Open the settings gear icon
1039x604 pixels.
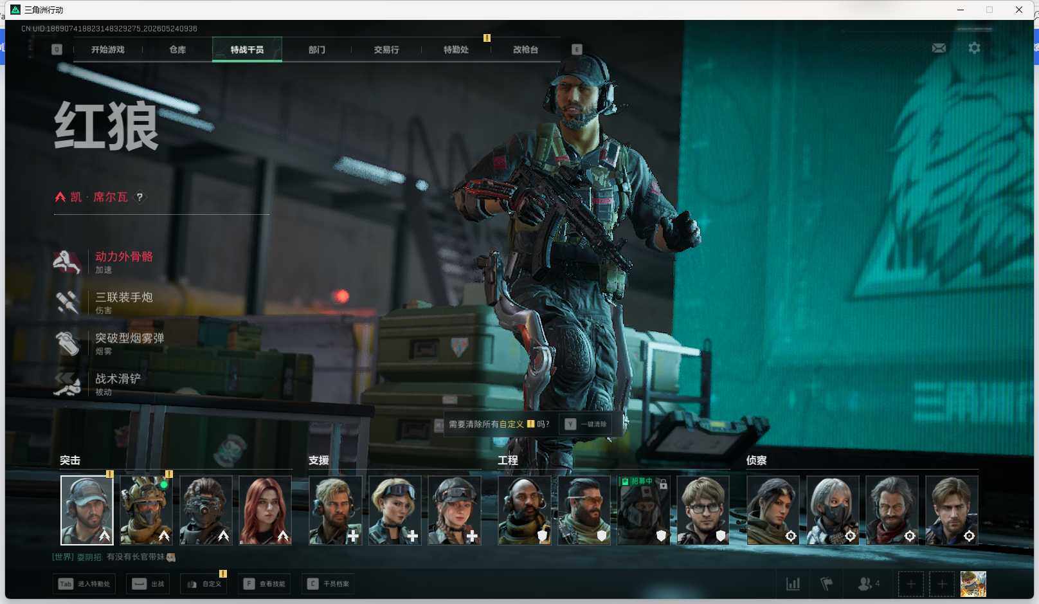(974, 48)
